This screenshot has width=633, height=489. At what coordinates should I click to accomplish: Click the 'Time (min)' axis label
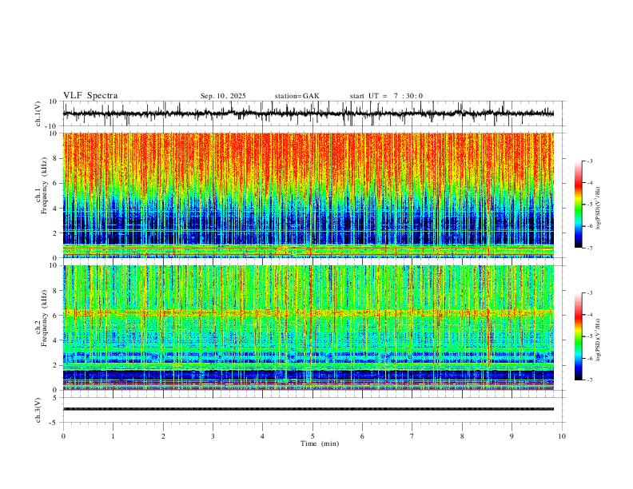pos(320,443)
